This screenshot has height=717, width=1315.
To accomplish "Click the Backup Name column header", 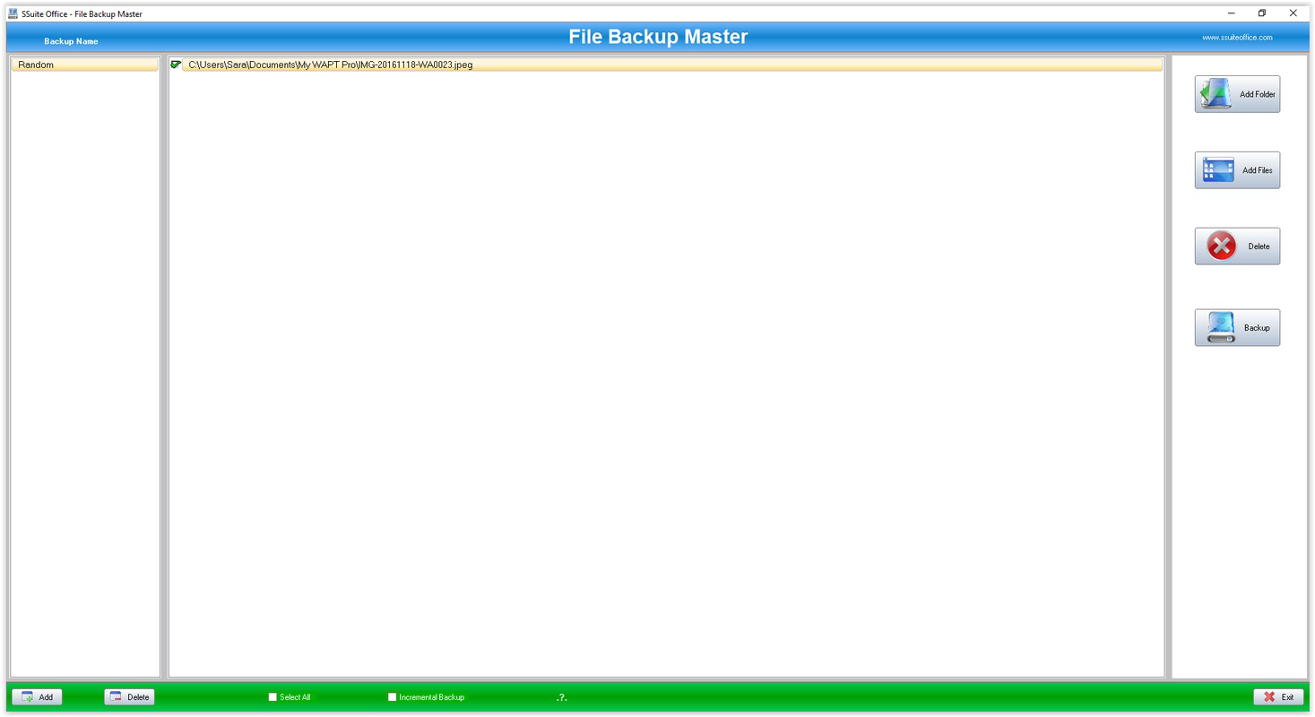I will point(71,41).
